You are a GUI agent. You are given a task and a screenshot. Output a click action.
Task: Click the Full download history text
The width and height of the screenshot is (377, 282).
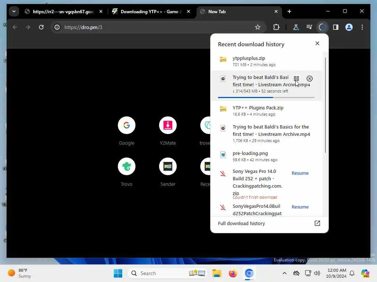(241, 223)
